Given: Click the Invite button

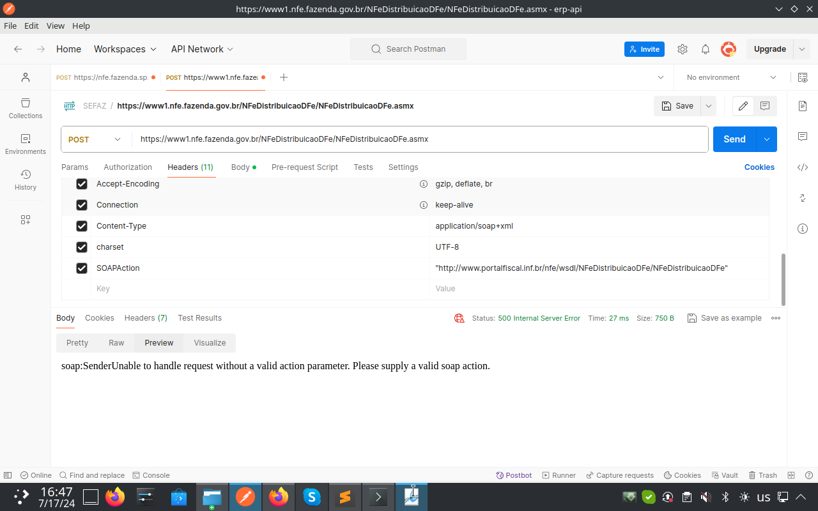Looking at the screenshot, I should tap(644, 49).
